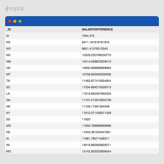Select the value 7284.375
Screen dimensions: 164x164
pos(88,36)
